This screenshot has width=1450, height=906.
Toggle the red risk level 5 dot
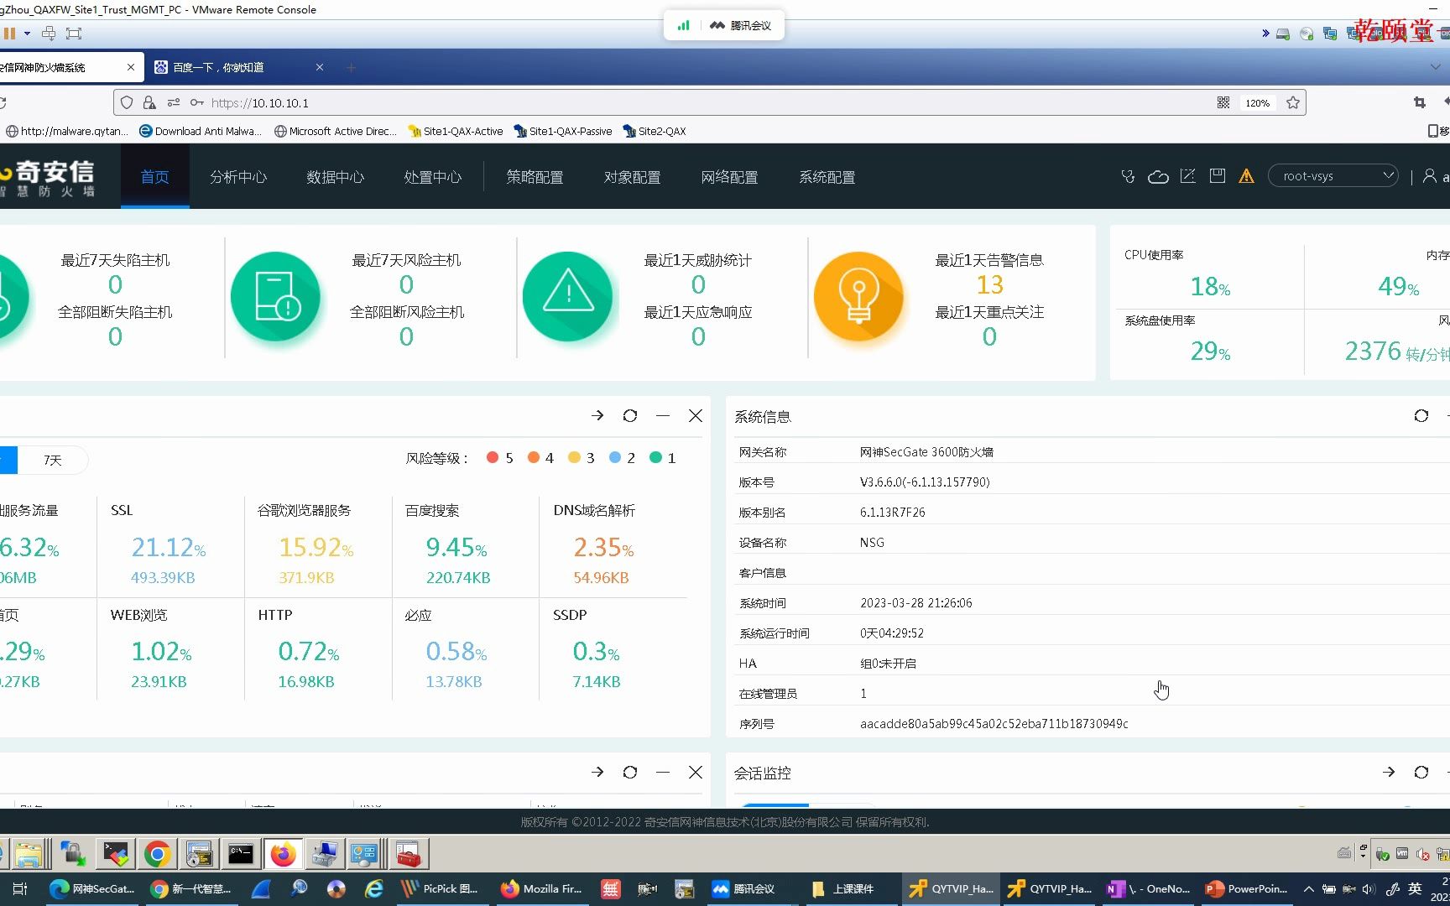493,457
